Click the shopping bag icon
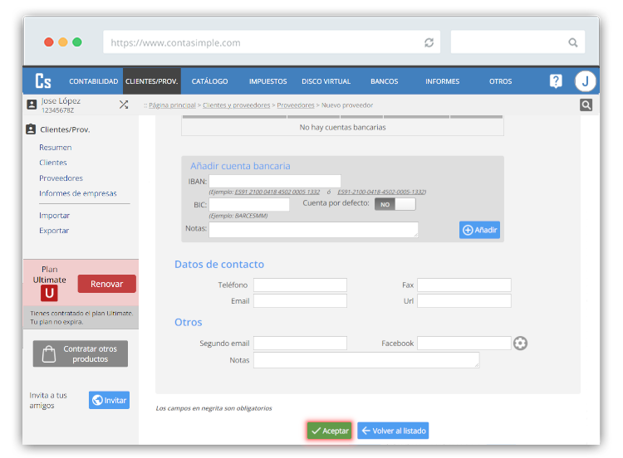This screenshot has width=623, height=458. point(49,353)
